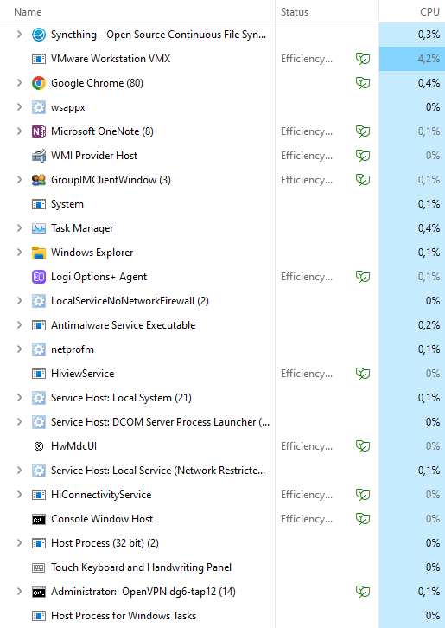Click the Task Manager graph icon
The width and height of the screenshot is (445, 628).
click(38, 228)
